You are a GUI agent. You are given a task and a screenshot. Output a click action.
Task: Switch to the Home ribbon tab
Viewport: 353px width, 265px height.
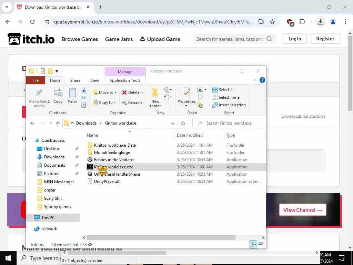tap(55, 80)
